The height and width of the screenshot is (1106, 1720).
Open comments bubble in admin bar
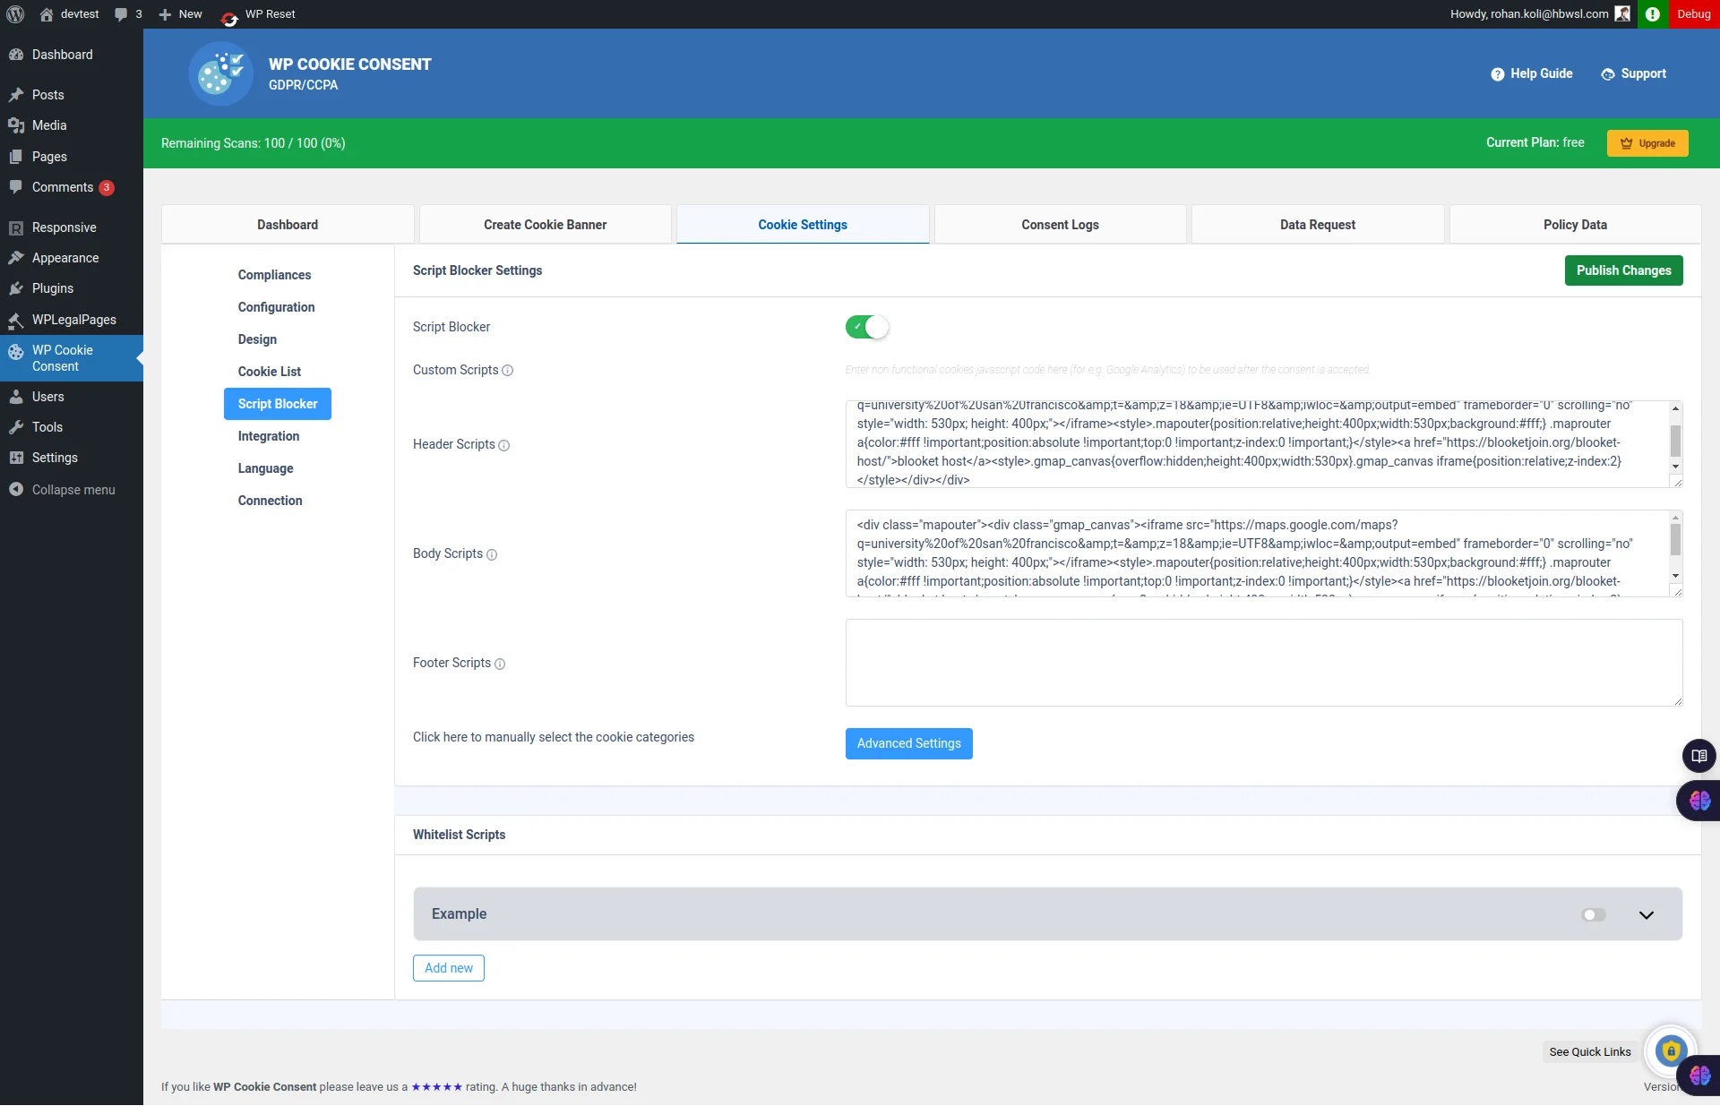(x=121, y=14)
